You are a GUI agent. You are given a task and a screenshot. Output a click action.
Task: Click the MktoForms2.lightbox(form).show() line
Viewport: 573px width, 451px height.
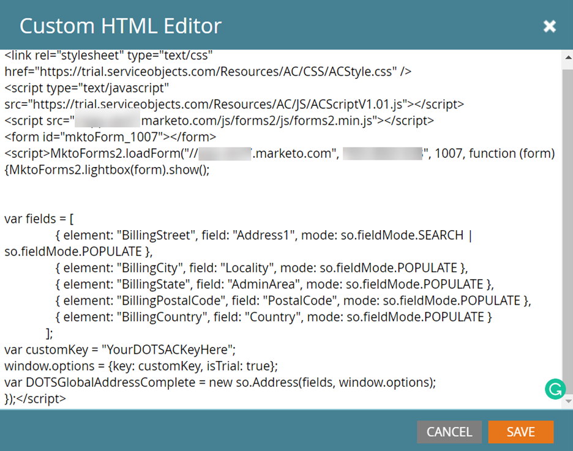(107, 170)
